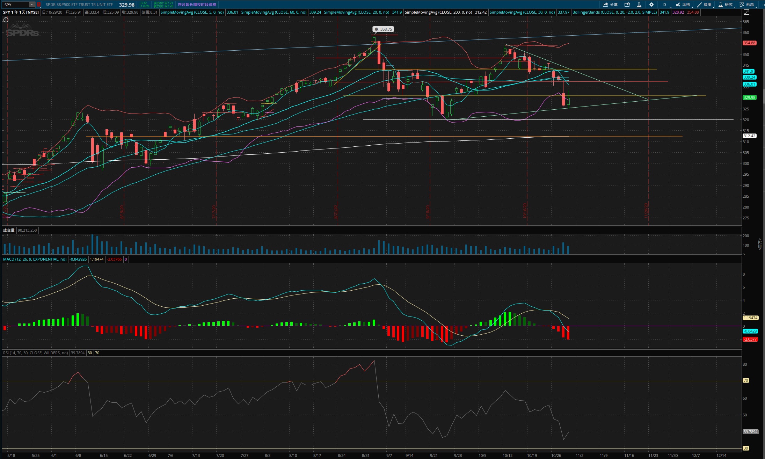Click the RSI study value 39.7894
765x459 pixels.
tap(78, 353)
